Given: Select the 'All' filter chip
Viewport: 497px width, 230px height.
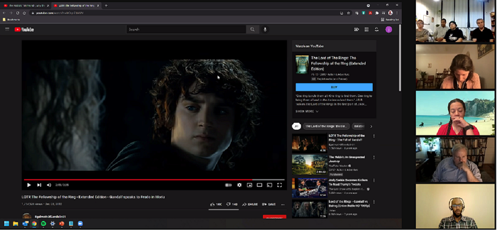Looking at the screenshot, I should pos(296,126).
